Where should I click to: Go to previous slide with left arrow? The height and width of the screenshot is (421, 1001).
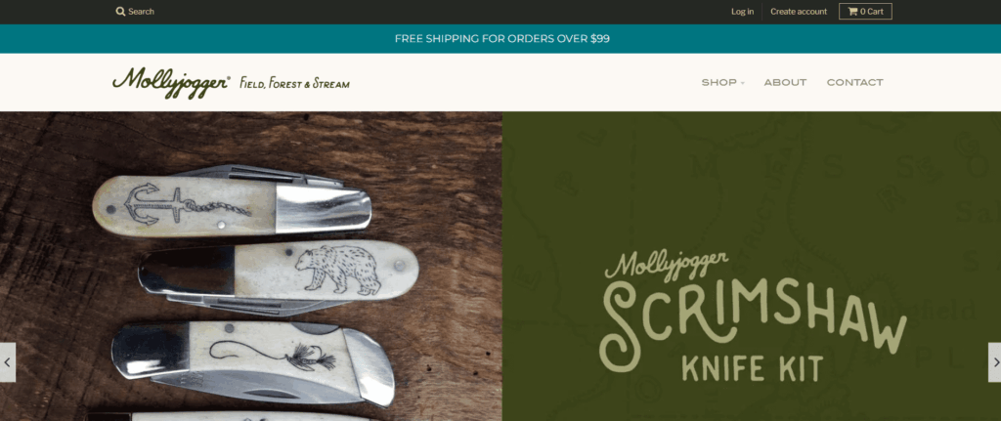coord(8,362)
